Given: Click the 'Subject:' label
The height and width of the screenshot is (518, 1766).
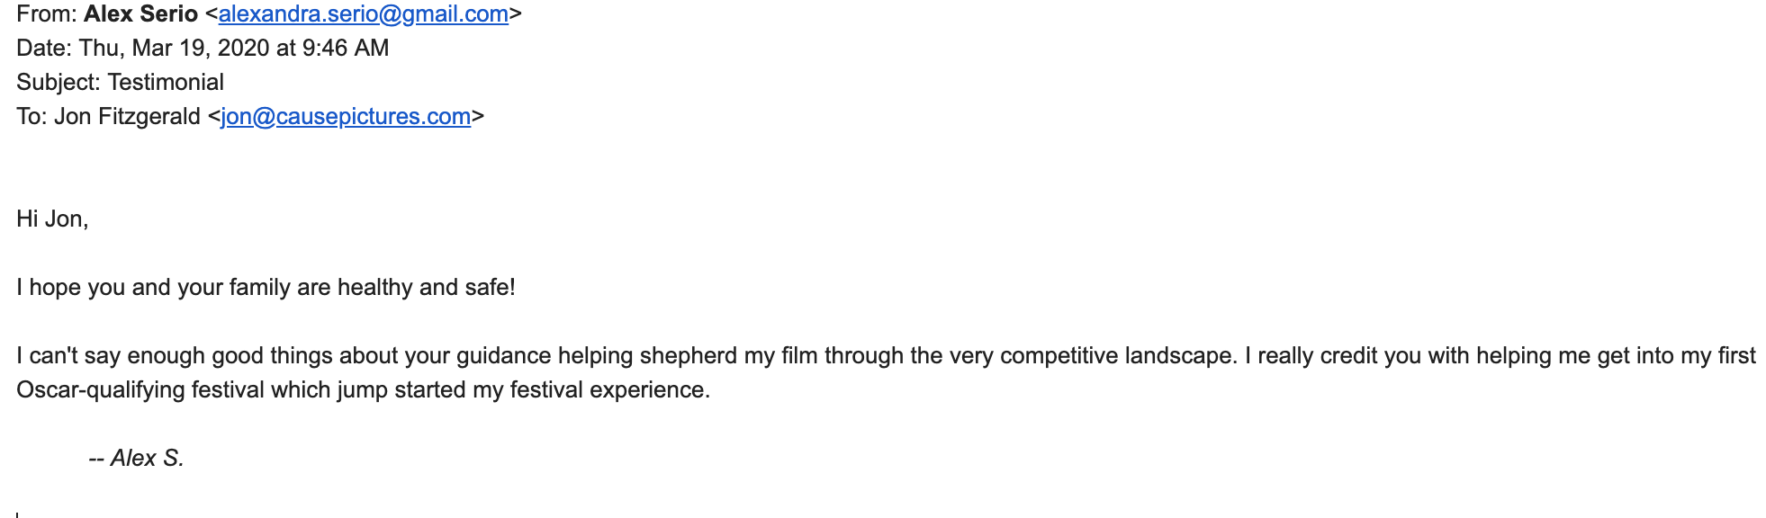Looking at the screenshot, I should click(59, 83).
